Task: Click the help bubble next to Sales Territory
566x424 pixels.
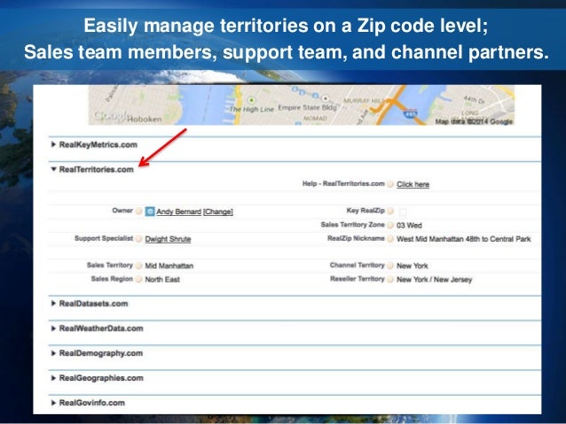Action: point(139,266)
